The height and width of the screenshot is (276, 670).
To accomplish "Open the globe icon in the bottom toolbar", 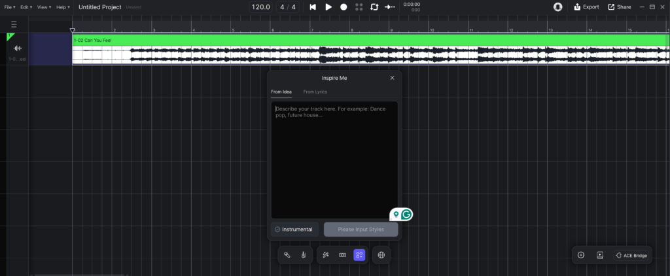I will [381, 255].
